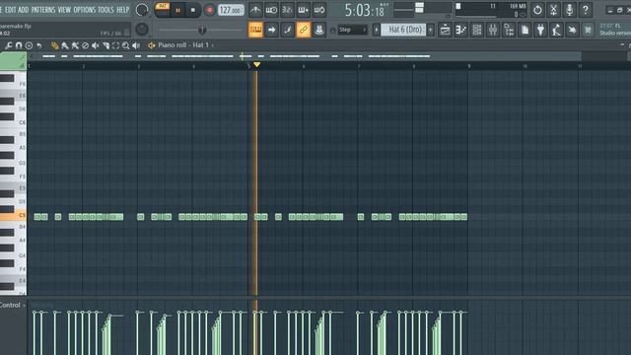Select the piano roll Slice tool
Viewport: 631px width, 355px height.
click(105, 46)
